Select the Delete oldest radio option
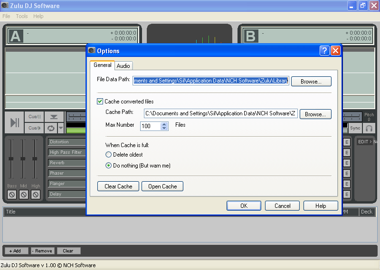 tap(108, 155)
